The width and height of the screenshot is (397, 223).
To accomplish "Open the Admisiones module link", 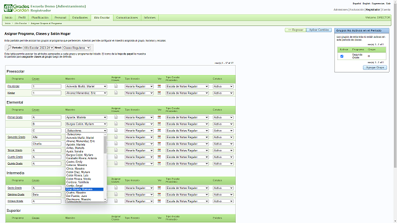I will (341, 10).
